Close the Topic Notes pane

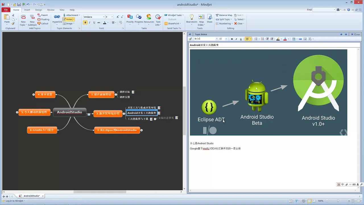[x=355, y=34]
